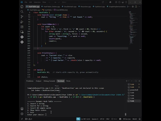Open the Ports panel tab
161x121 pixels.
click(68, 81)
